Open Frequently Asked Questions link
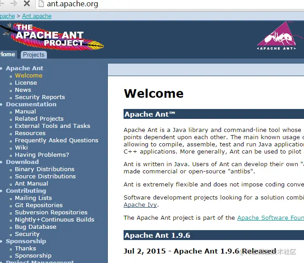304x263 pixels. (x=57, y=141)
